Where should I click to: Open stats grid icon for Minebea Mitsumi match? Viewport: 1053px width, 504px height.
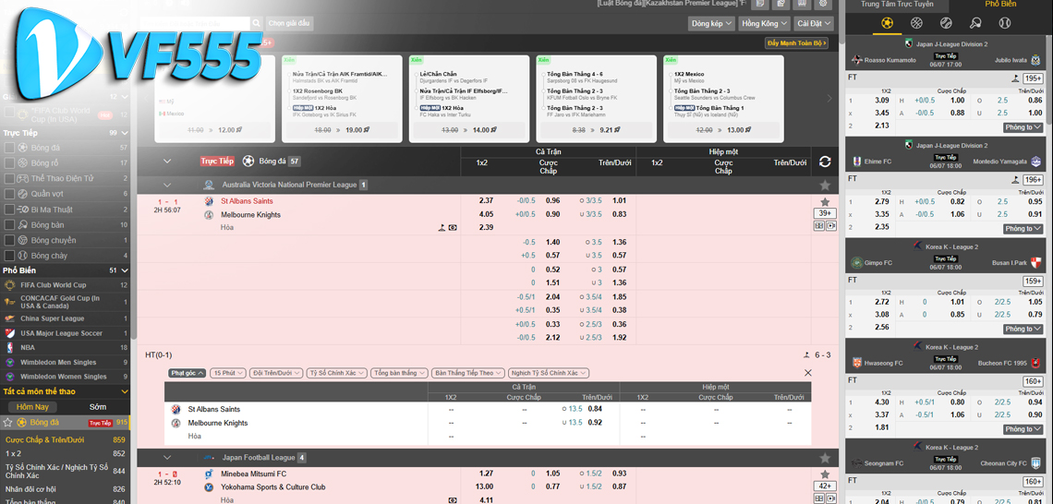(818, 498)
